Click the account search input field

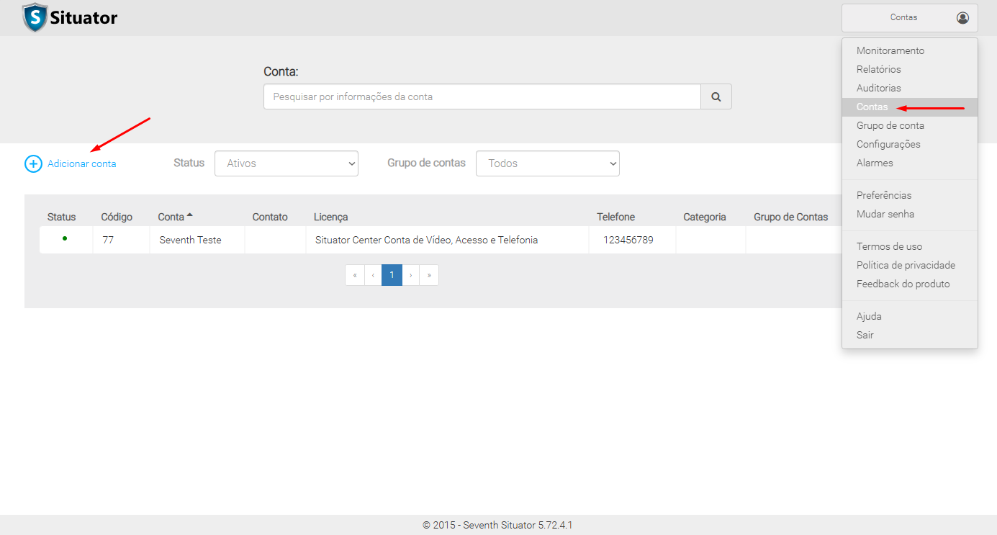(482, 96)
